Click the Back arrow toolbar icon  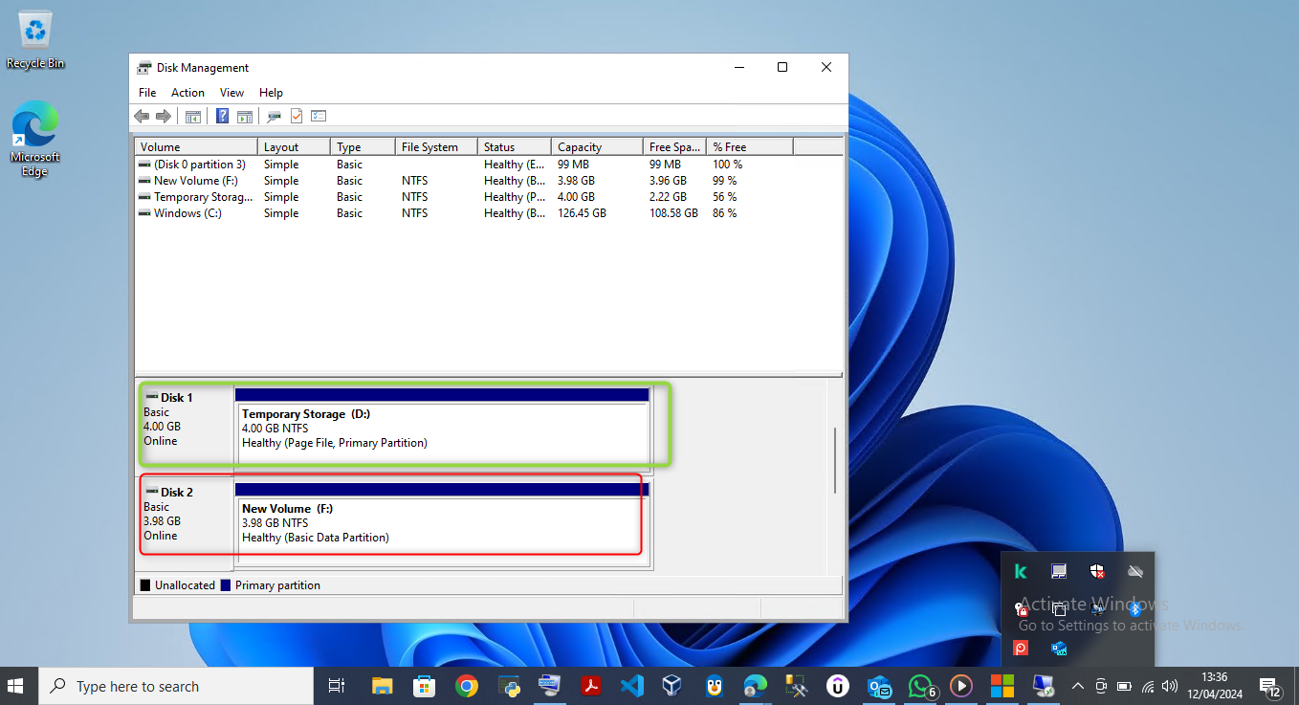click(142, 116)
